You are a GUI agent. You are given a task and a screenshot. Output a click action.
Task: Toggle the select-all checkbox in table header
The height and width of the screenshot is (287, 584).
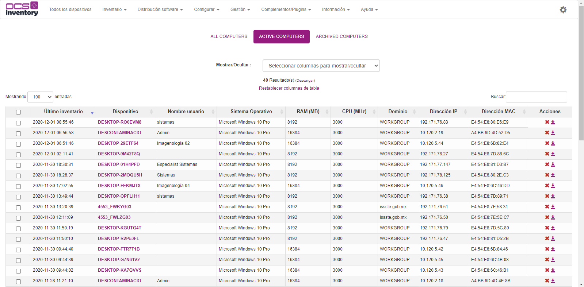pyautogui.click(x=18, y=112)
